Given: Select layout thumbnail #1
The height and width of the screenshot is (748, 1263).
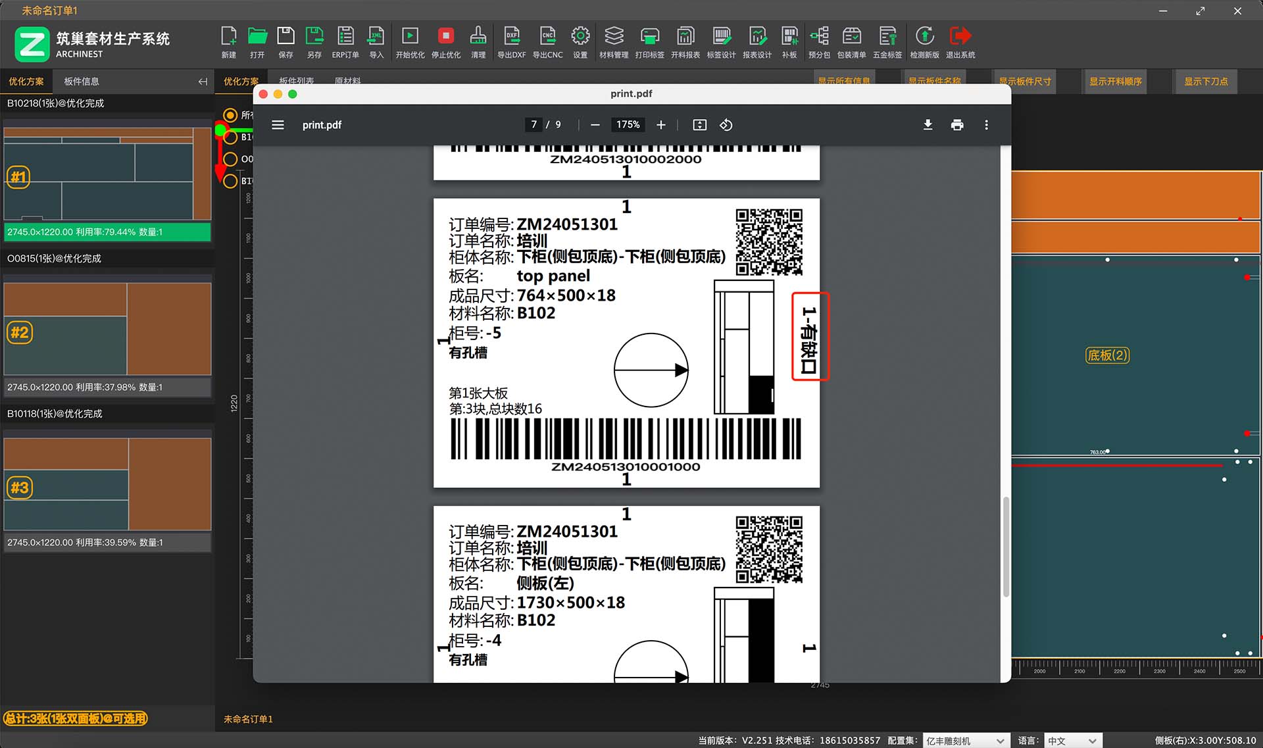Looking at the screenshot, I should click(107, 174).
